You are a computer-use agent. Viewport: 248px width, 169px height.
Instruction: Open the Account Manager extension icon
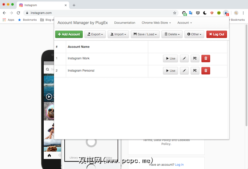[226, 13]
